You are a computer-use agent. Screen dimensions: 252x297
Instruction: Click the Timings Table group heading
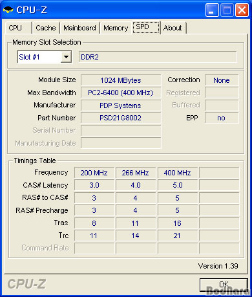[35, 160]
